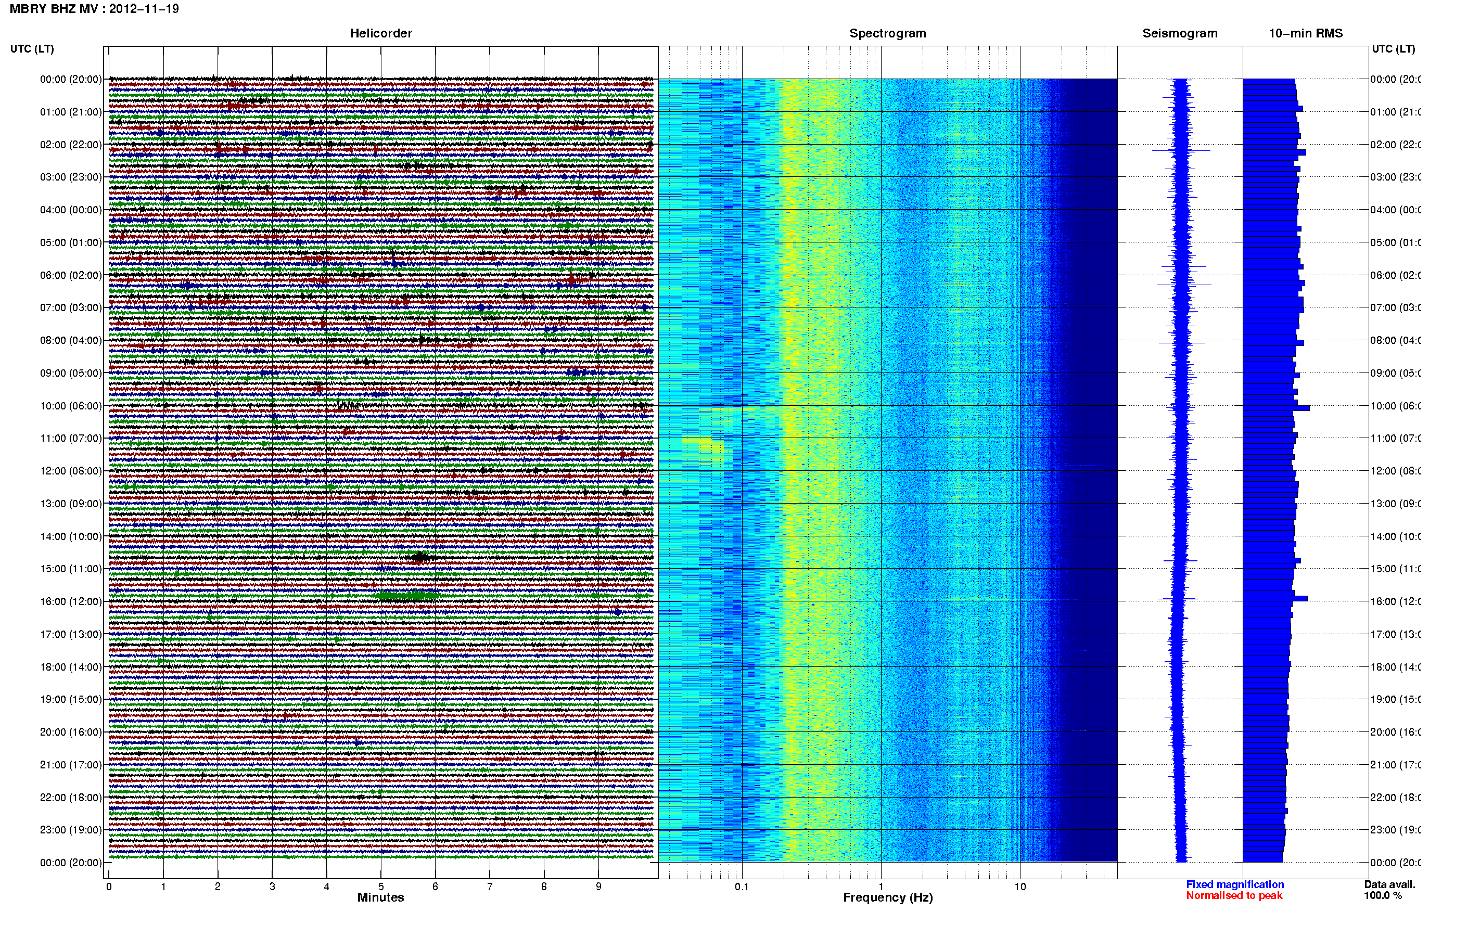1480x925 pixels.
Task: Click the large black event burst before 15:00
Action: pyautogui.click(x=421, y=557)
